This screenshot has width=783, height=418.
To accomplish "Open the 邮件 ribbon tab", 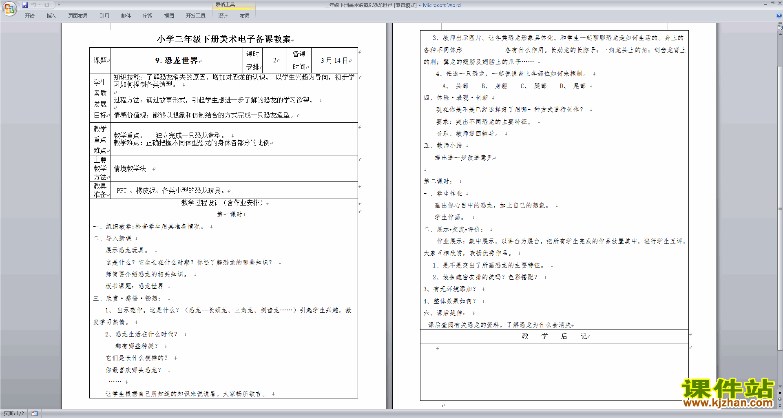I will (x=126, y=15).
